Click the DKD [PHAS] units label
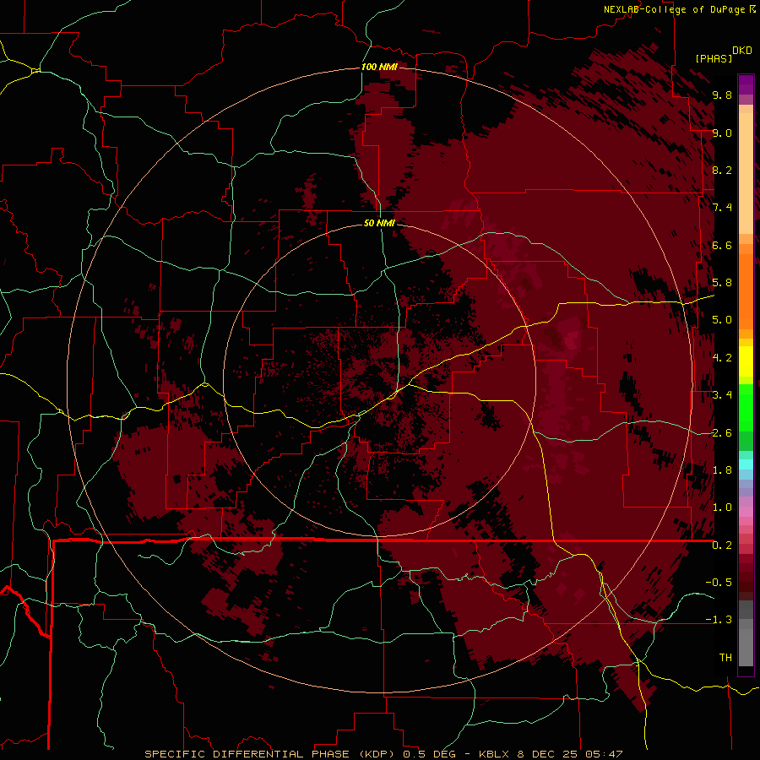Viewport: 760px width, 760px height. pyautogui.click(x=723, y=54)
